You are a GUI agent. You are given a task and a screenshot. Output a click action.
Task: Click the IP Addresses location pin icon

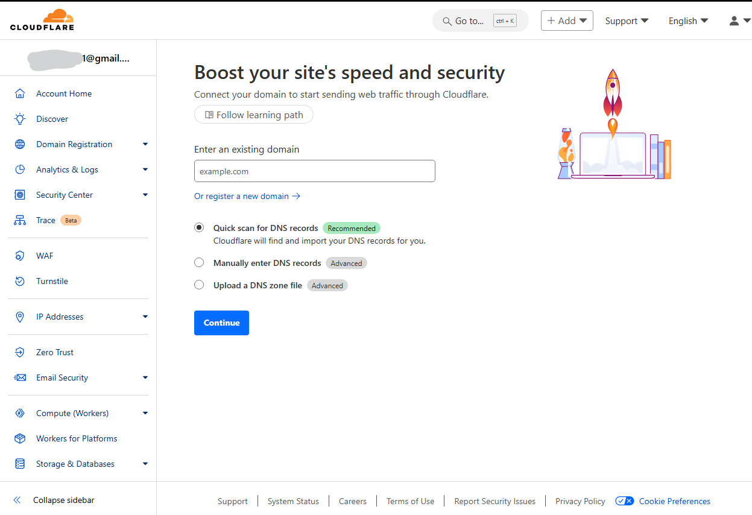point(20,317)
